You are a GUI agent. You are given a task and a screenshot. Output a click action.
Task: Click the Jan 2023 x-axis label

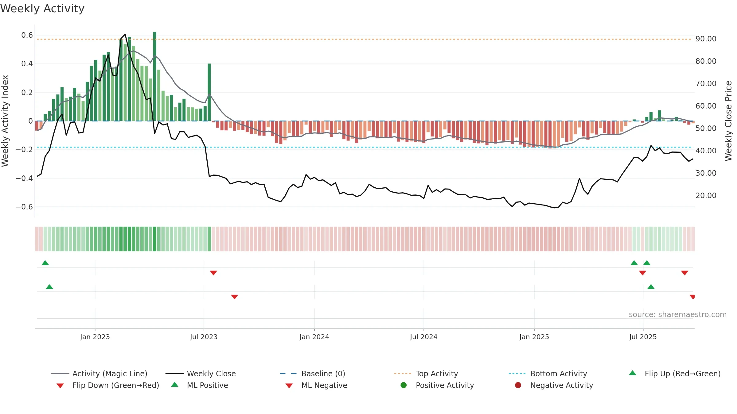pyautogui.click(x=95, y=337)
